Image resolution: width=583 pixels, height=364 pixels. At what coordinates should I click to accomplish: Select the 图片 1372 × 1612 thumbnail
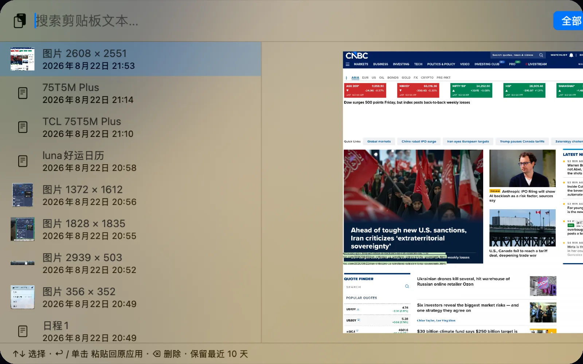23,195
